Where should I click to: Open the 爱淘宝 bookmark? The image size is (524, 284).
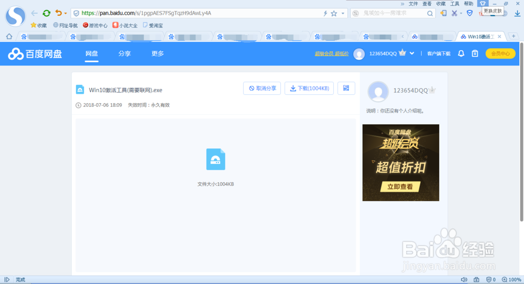(x=152, y=25)
